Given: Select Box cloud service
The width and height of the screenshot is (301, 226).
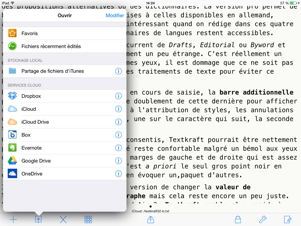Looking at the screenshot, I should pyautogui.click(x=65, y=135).
